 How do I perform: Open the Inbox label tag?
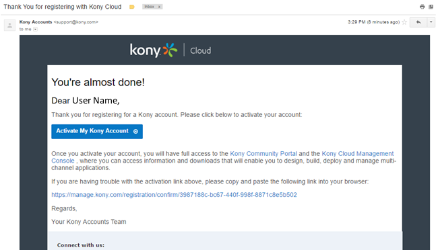(150, 7)
